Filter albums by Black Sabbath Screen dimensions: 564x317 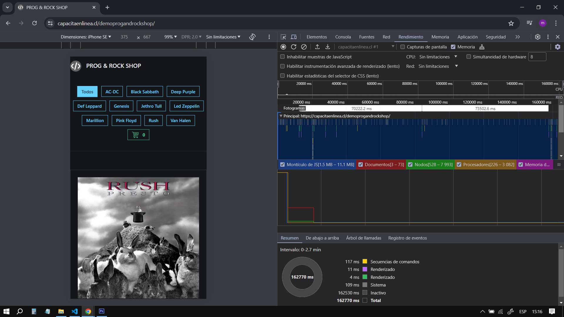145,92
